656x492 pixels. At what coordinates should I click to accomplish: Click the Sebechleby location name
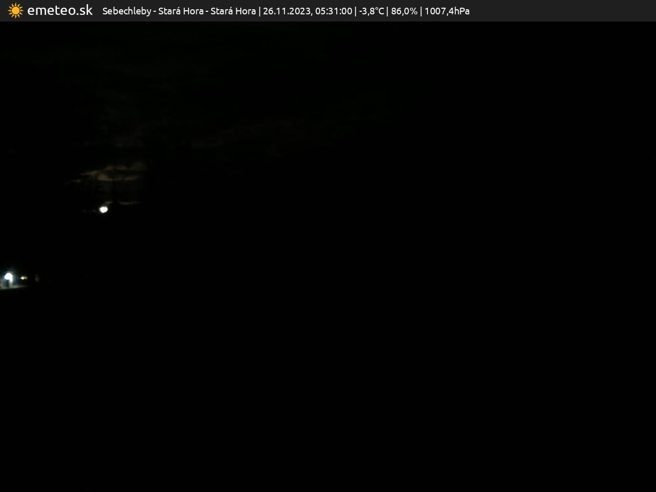tap(127, 11)
